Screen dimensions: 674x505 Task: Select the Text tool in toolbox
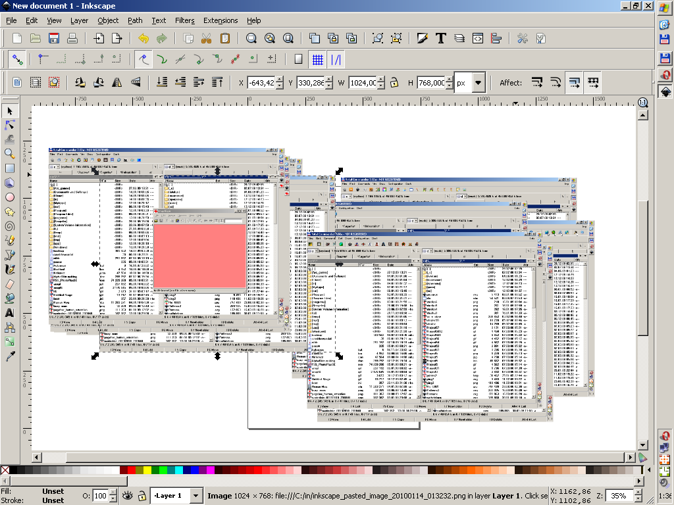click(10, 312)
